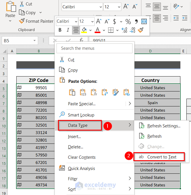Viewport: 191px width, 195px height.
Task: Choose Cut from the context menu
Action: tap(94, 60)
